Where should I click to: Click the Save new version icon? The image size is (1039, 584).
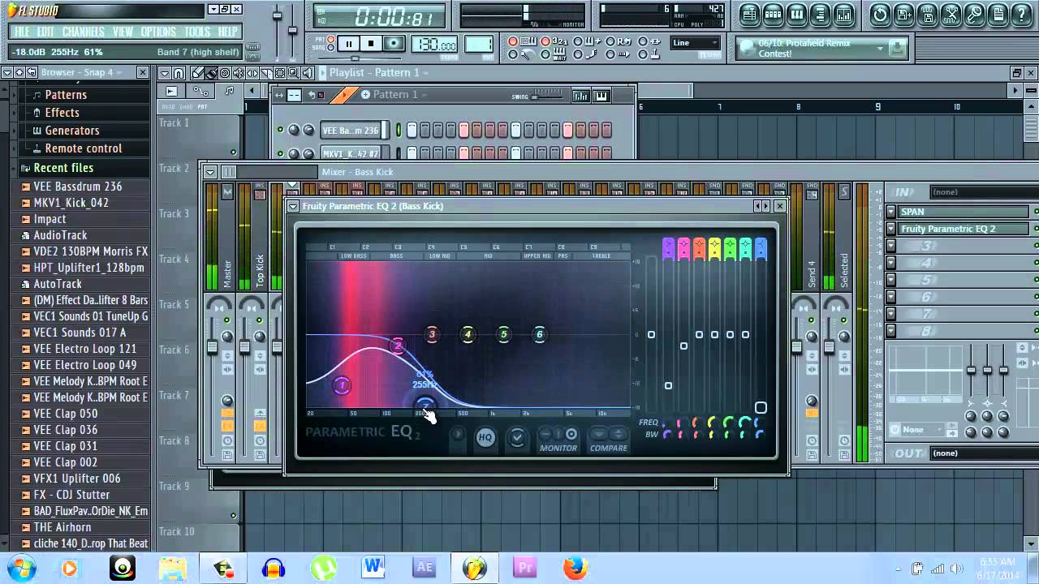tap(903, 14)
